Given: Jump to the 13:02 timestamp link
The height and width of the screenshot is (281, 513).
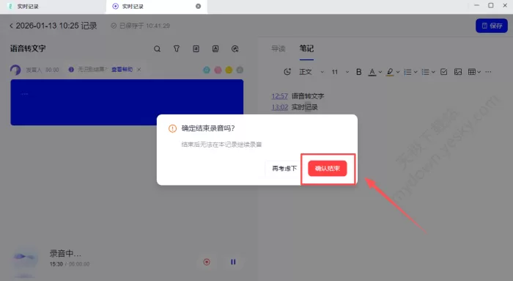Looking at the screenshot, I should coord(280,107).
